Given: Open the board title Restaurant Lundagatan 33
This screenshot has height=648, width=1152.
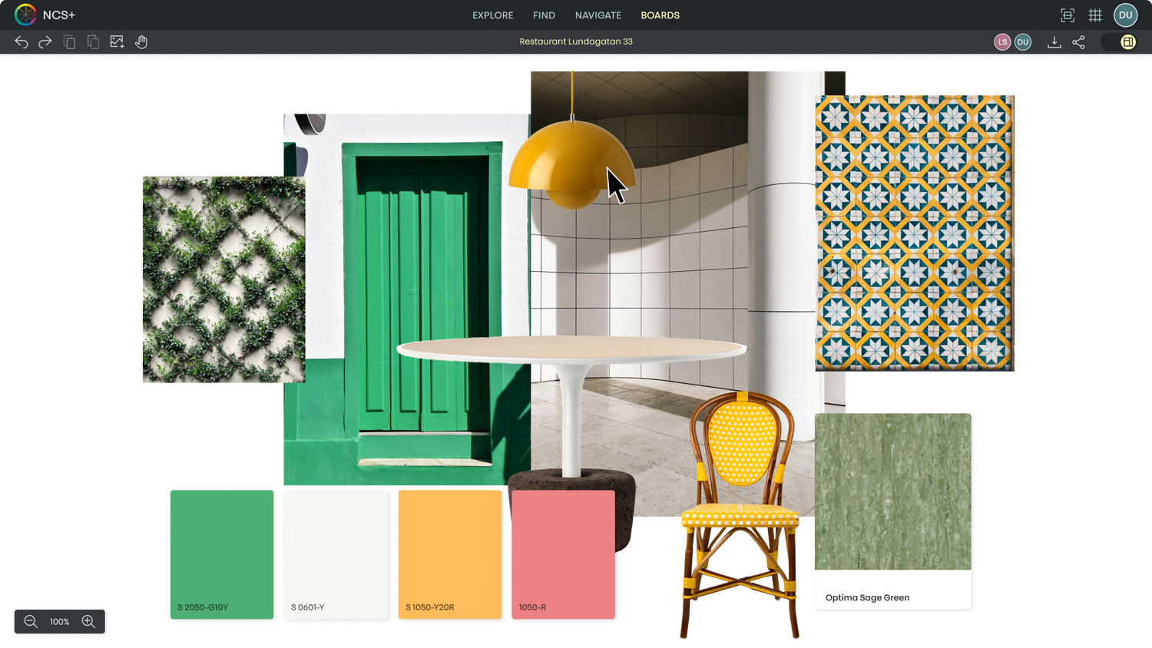Looking at the screenshot, I should pos(576,41).
